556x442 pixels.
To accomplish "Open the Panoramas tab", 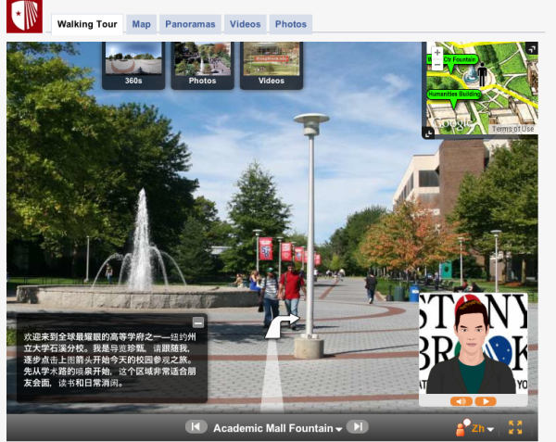I will 190,24.
